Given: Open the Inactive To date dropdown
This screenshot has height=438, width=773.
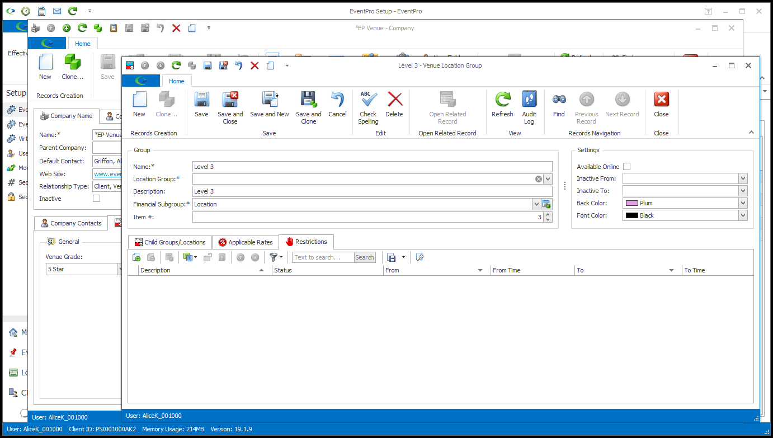Looking at the screenshot, I should coord(743,191).
